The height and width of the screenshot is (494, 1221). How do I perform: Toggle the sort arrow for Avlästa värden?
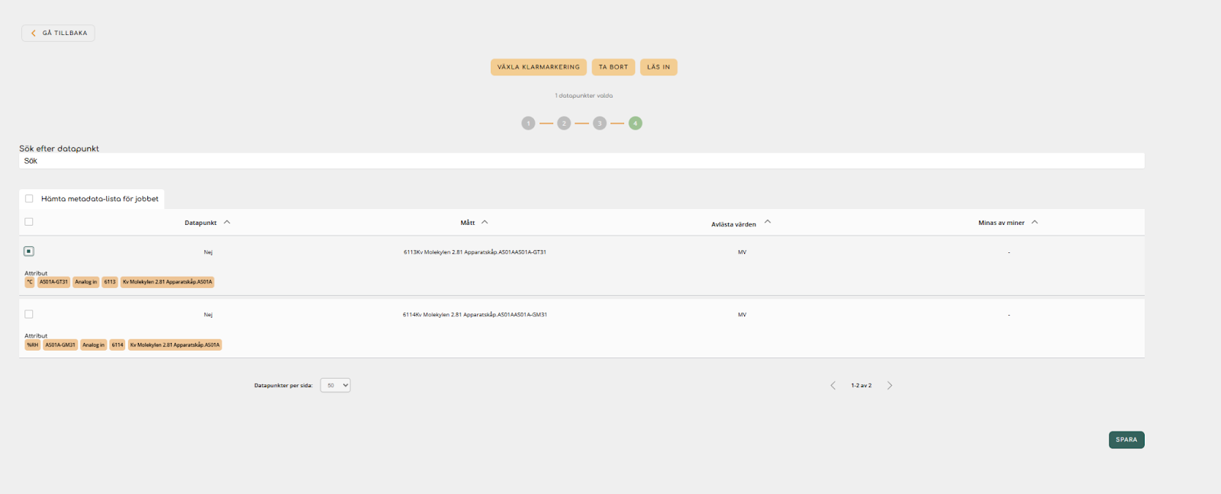768,222
